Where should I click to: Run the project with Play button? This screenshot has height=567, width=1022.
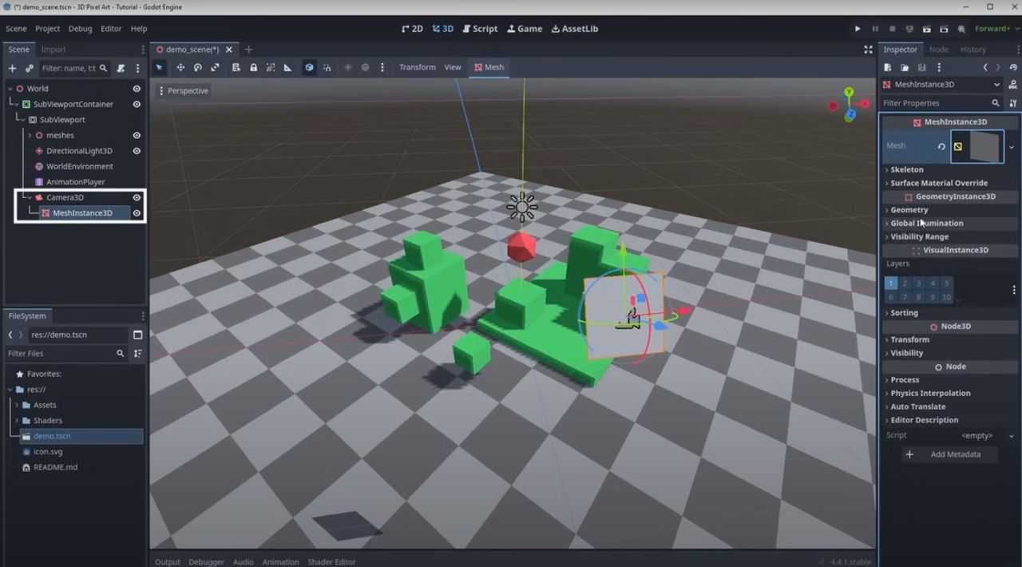point(858,29)
